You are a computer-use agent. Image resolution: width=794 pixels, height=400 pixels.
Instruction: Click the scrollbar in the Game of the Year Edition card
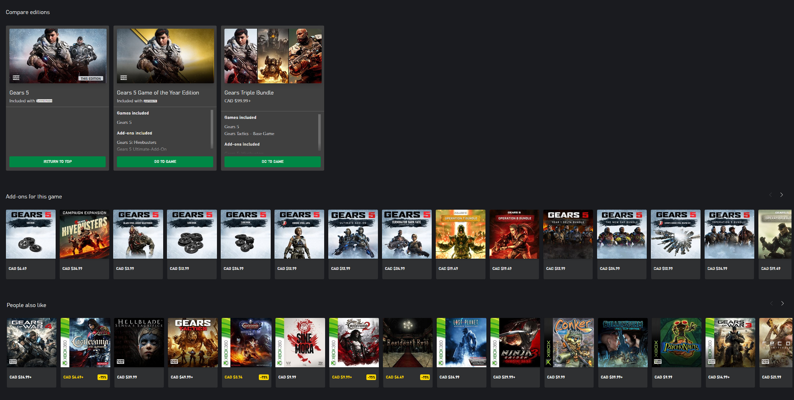click(x=212, y=129)
